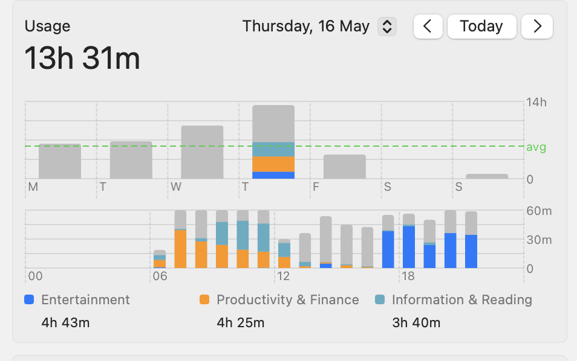Click the Today button
Viewport: 577px width, 361px height.
(x=481, y=27)
